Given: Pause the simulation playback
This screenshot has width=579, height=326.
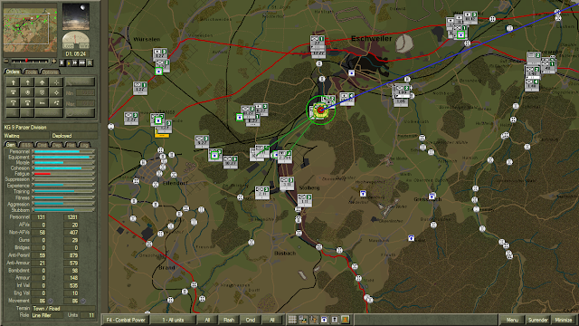Looking at the screenshot, I should pos(62,63).
